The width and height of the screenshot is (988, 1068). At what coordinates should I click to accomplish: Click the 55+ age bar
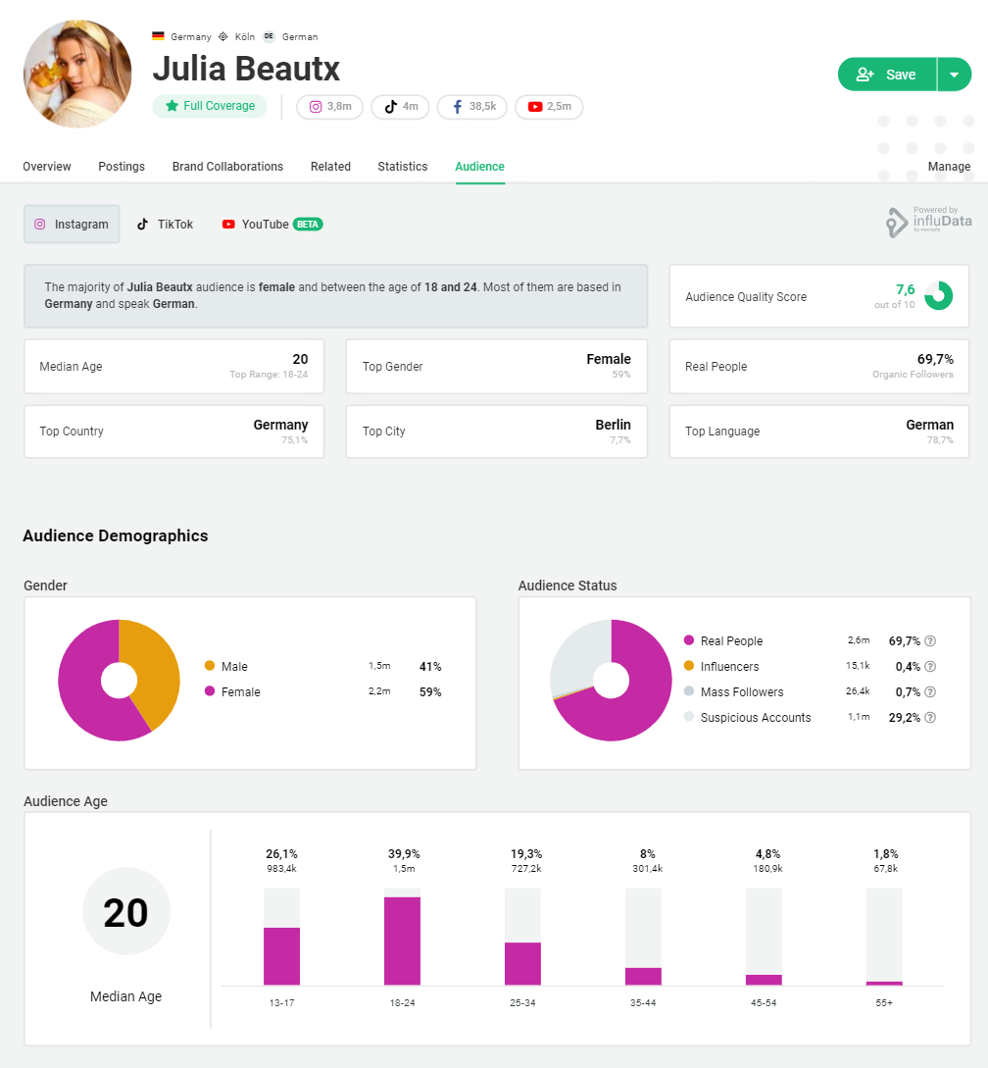point(884,937)
